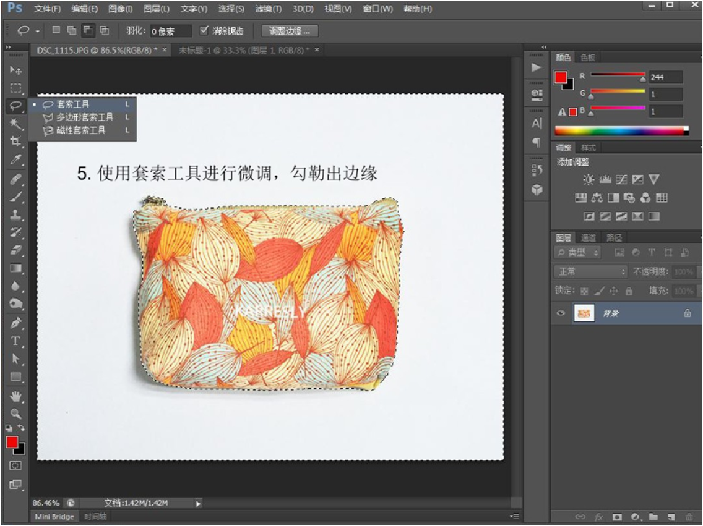Select the Zoom magnifier tool
This screenshot has width=703, height=526.
click(15, 414)
